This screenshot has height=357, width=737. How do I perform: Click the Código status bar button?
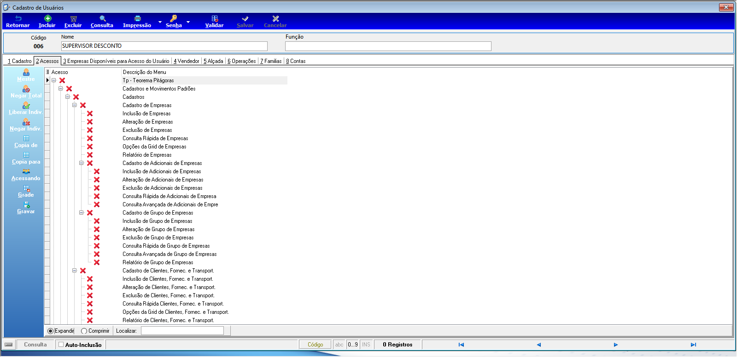[316, 345]
